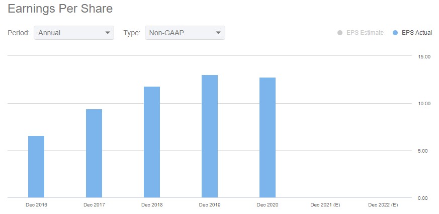Image resolution: width=439 pixels, height=214 pixels.
Task: Open the Period dropdown set to Annual
Action: [74, 33]
